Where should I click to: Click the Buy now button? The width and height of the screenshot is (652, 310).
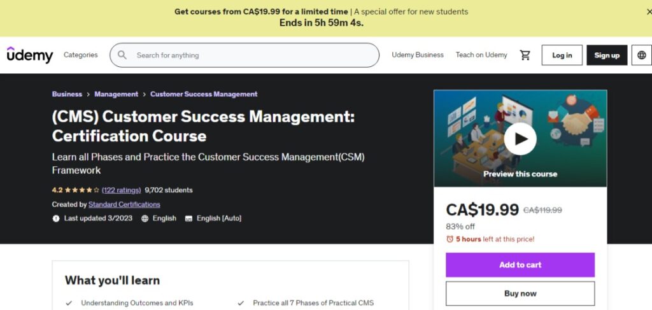(x=520, y=293)
